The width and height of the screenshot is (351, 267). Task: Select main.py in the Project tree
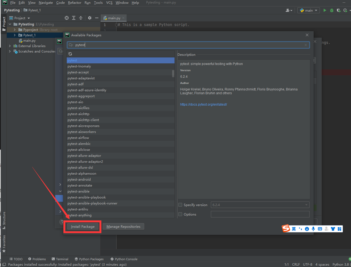pyautogui.click(x=29, y=41)
